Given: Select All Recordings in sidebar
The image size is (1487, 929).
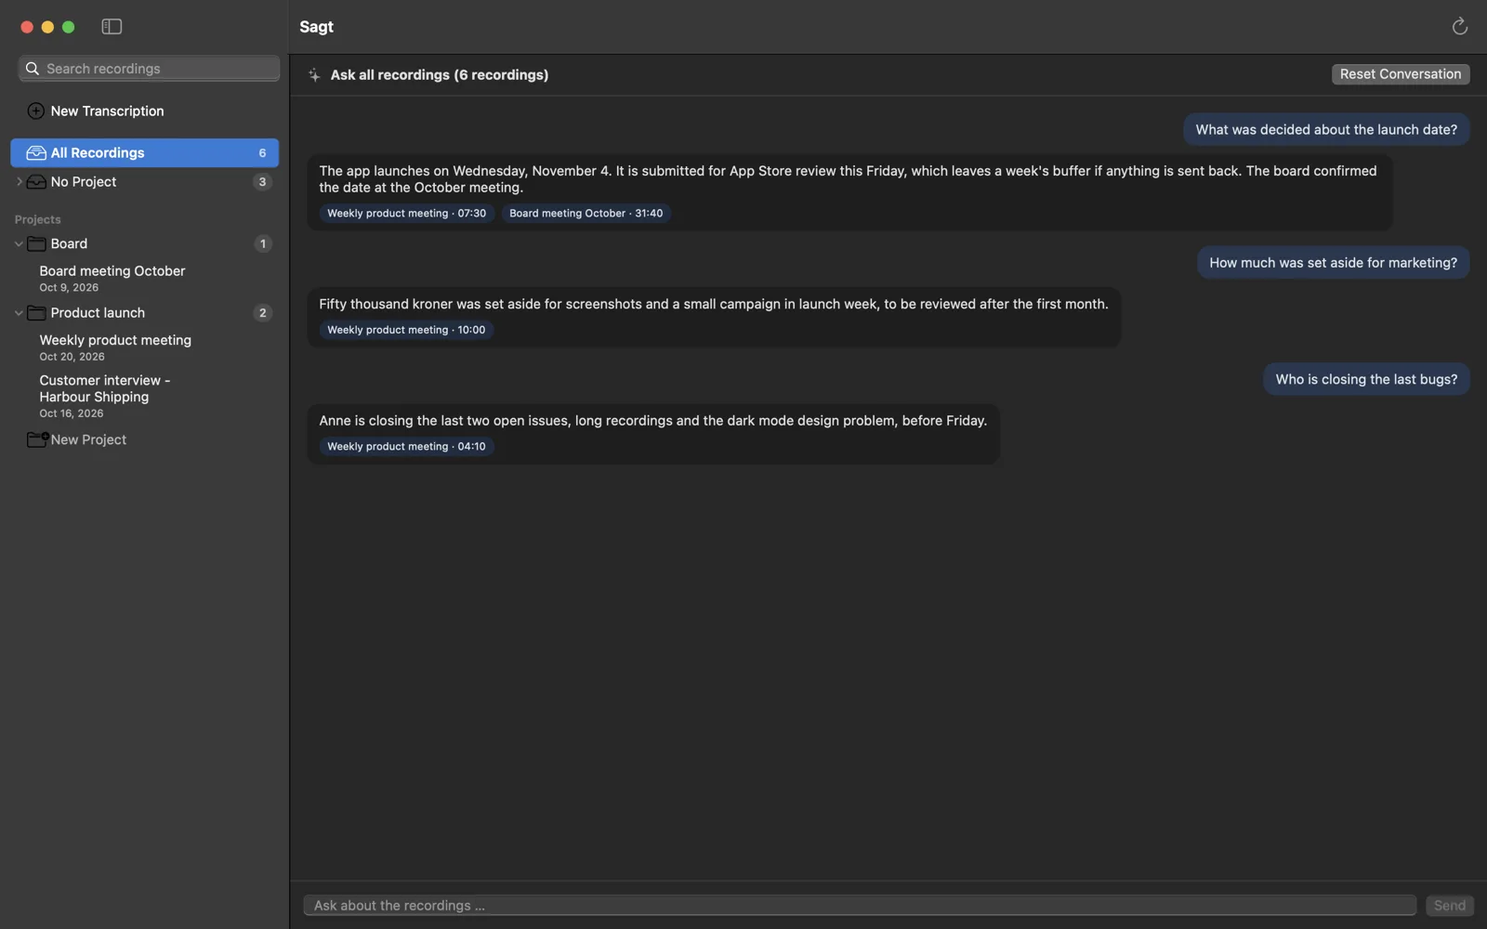Looking at the screenshot, I should [144, 153].
